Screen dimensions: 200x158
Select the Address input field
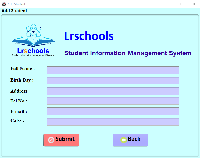point(113,91)
